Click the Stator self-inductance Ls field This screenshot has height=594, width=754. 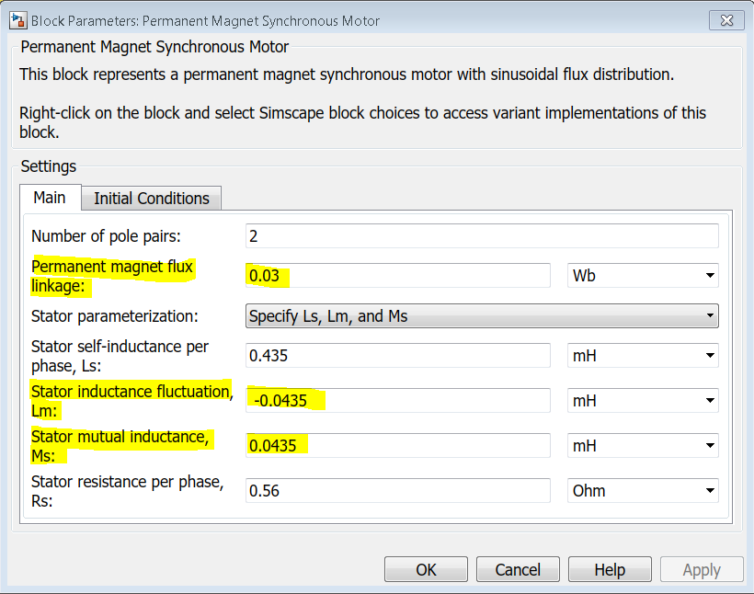pyautogui.click(x=397, y=355)
